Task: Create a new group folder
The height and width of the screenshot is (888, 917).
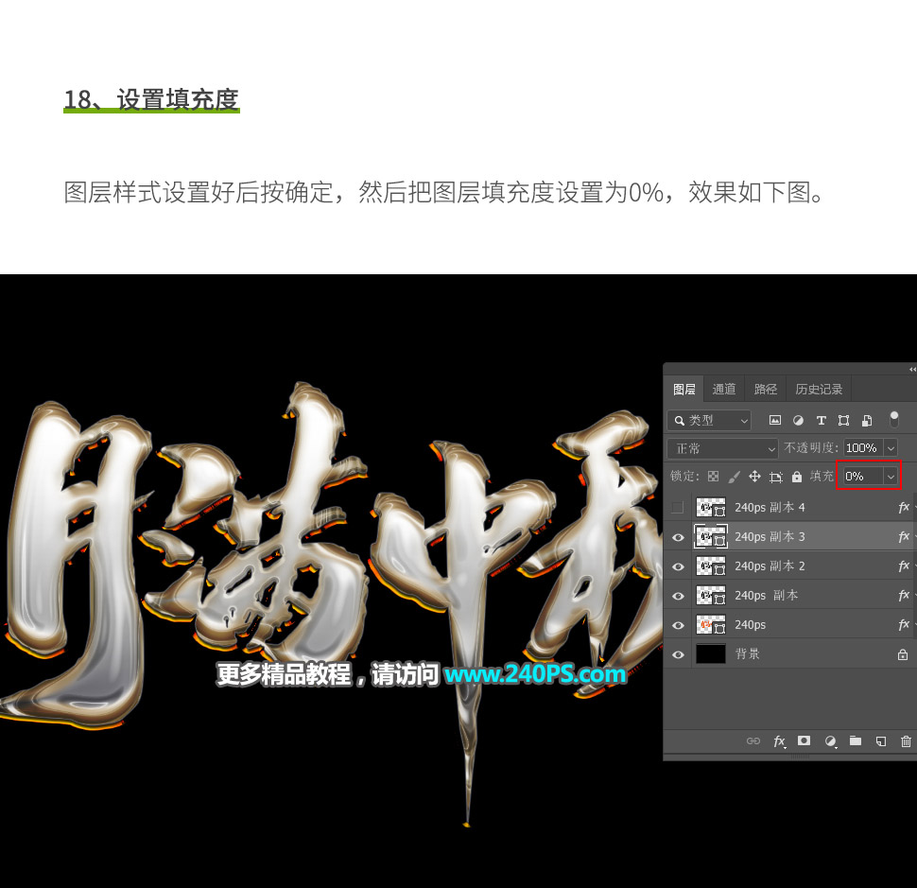Action: point(856,740)
